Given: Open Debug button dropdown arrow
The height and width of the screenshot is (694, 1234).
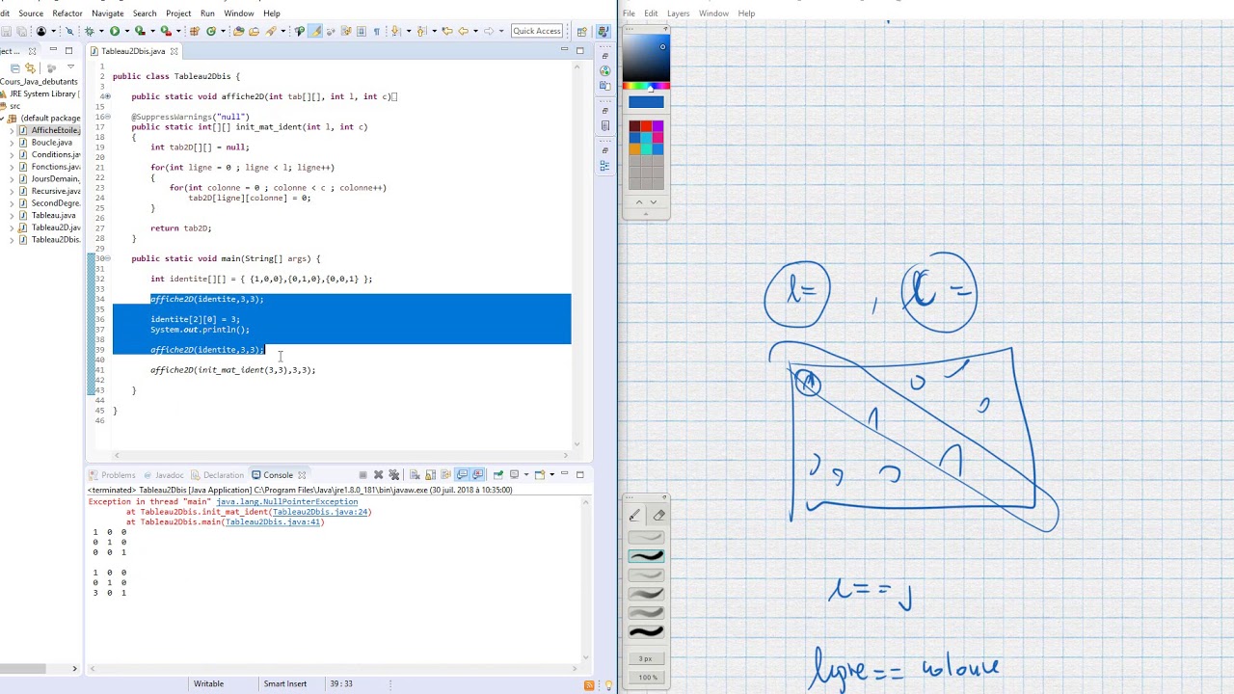Looking at the screenshot, I should (101, 31).
